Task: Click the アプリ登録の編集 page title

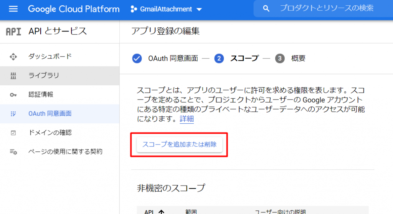Action: (x=165, y=31)
